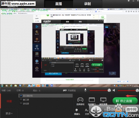Click the blue W icon in captured taskbar
This screenshot has height=118, width=139.
pyautogui.click(x=52, y=86)
